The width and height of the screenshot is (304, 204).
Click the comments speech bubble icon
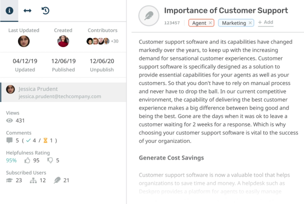point(9,140)
